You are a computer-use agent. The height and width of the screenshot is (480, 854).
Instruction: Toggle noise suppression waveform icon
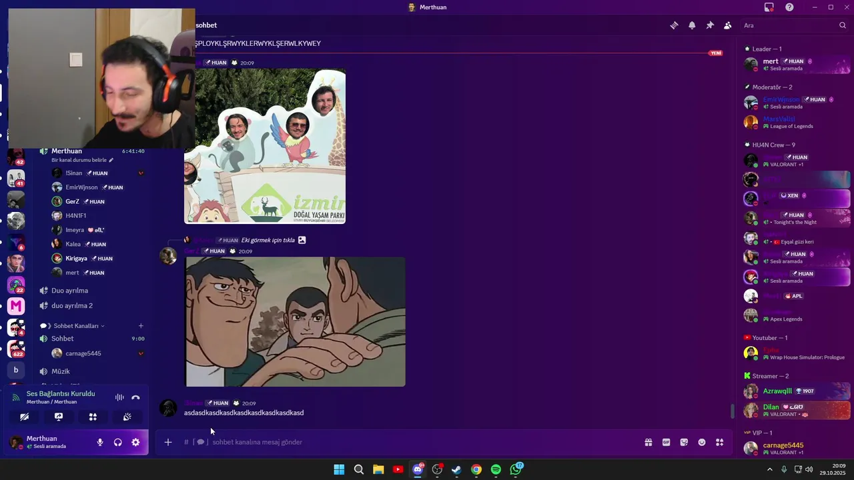pos(119,397)
